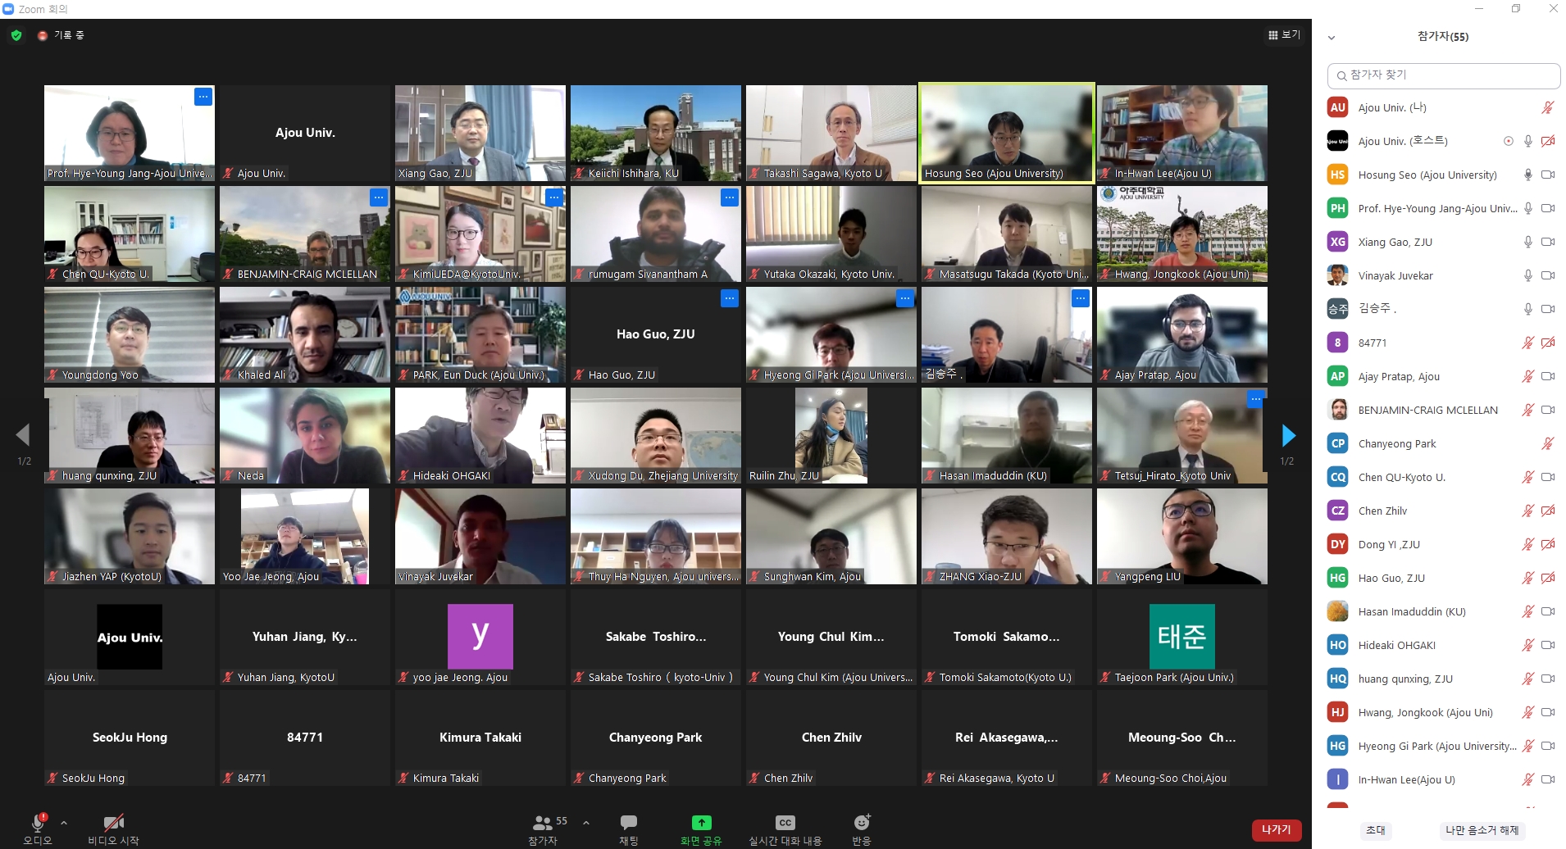
Task: Select Prof. Hye-Young Jang in participants list
Action: click(1444, 208)
